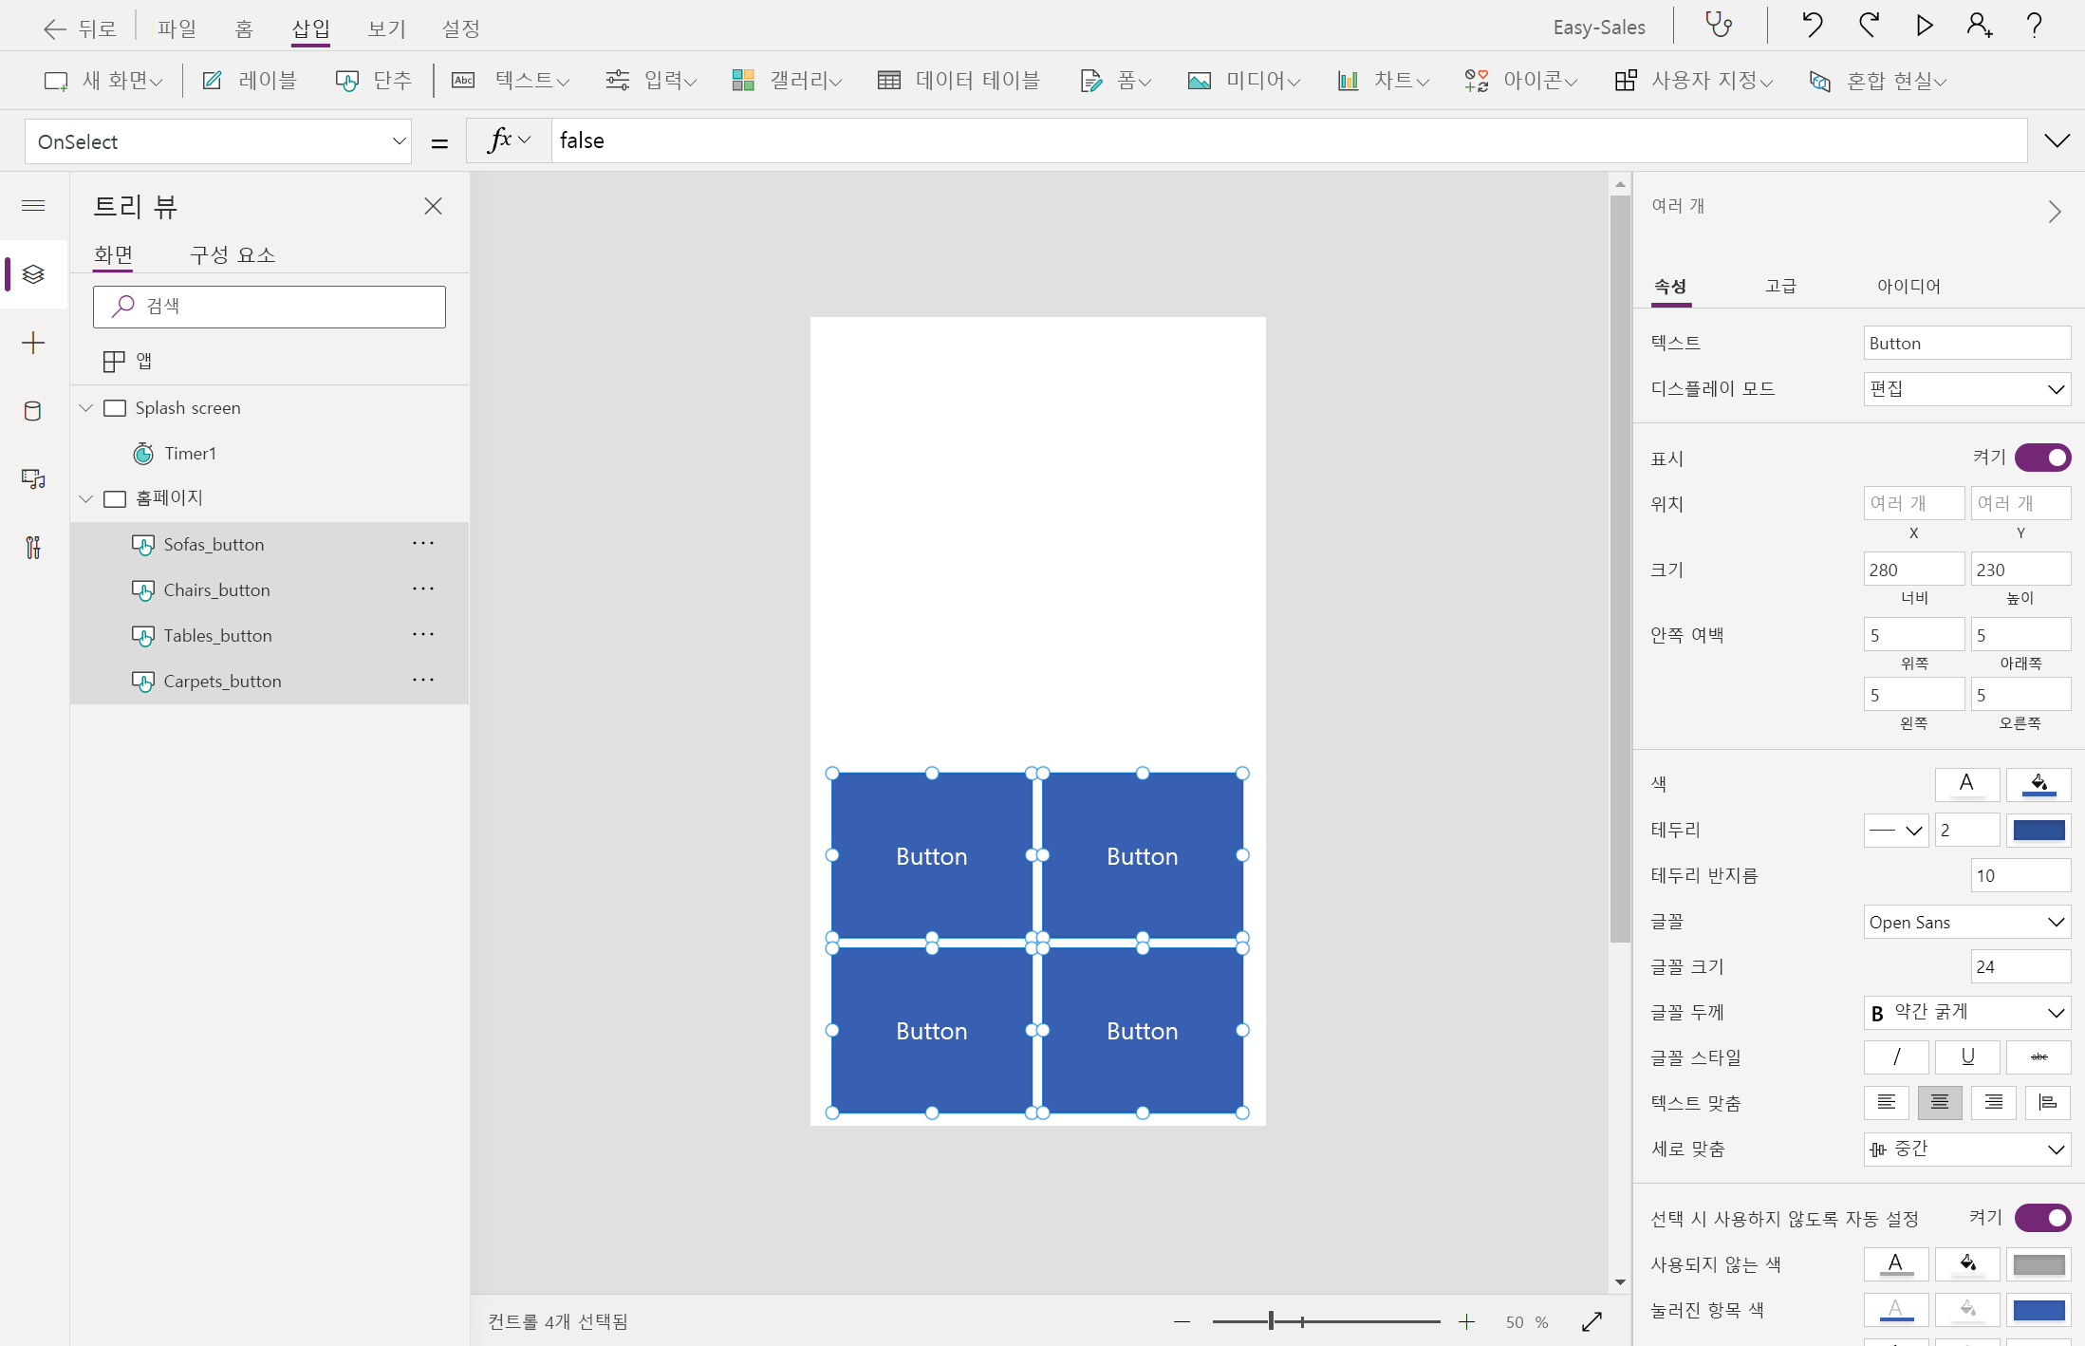Open the Open Sans font dropdown
This screenshot has height=1346, width=2085.
point(1965,922)
